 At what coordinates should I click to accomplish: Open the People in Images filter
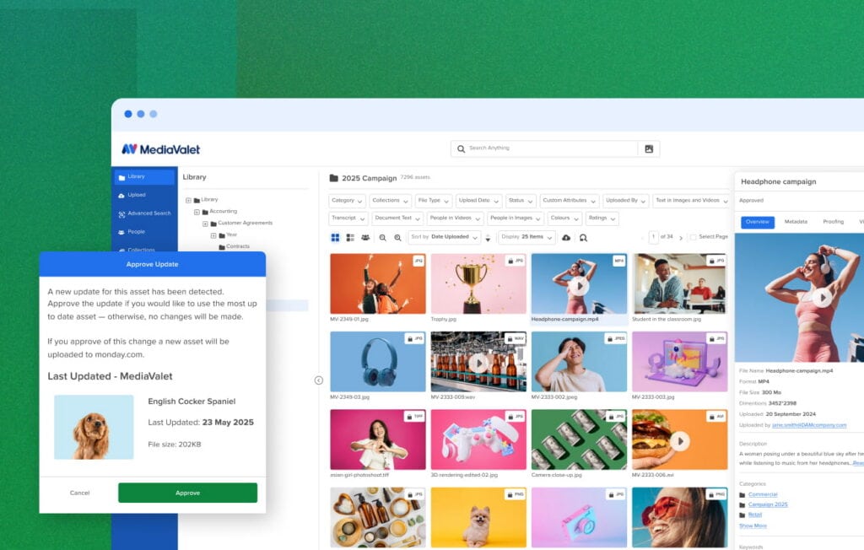pyautogui.click(x=516, y=218)
